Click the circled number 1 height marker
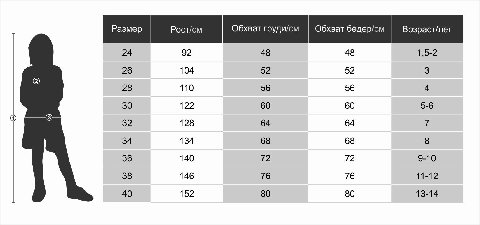The width and height of the screenshot is (480, 225). (x=13, y=118)
